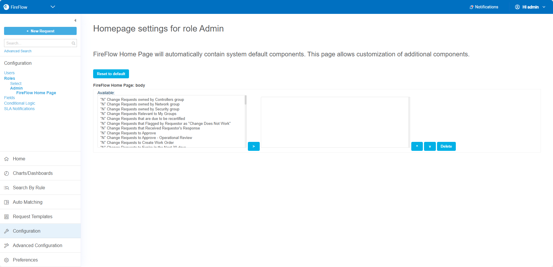Click the Delete button
The width and height of the screenshot is (553, 267).
pyautogui.click(x=446, y=147)
